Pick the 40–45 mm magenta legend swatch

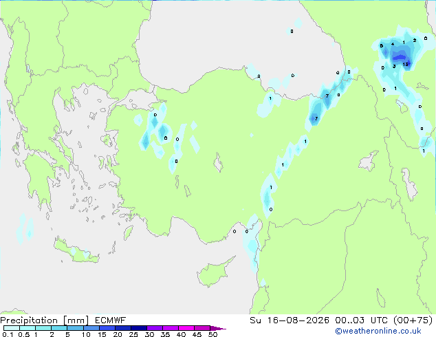pyautogui.click(x=186, y=328)
